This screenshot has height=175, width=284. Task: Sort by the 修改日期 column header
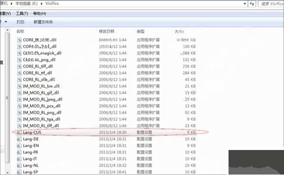pyautogui.click(x=107, y=31)
